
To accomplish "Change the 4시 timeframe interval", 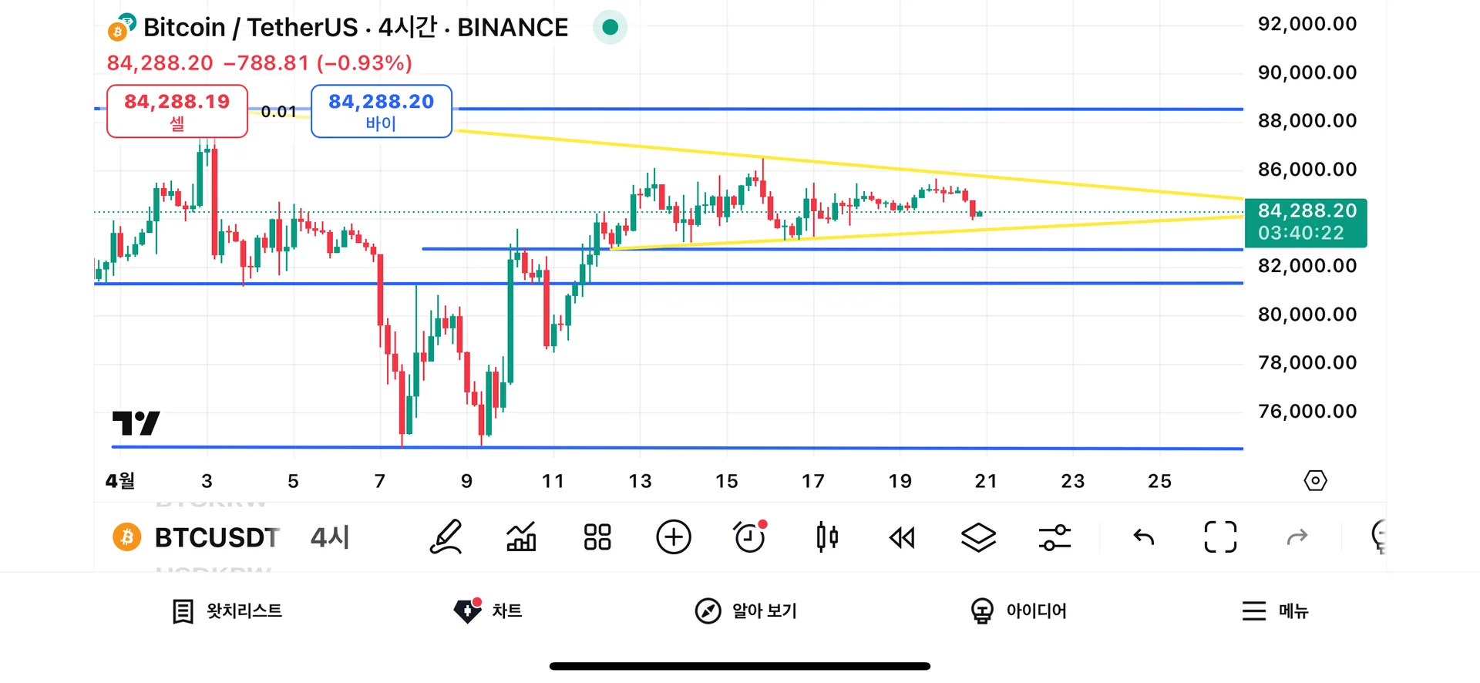I will (x=330, y=537).
